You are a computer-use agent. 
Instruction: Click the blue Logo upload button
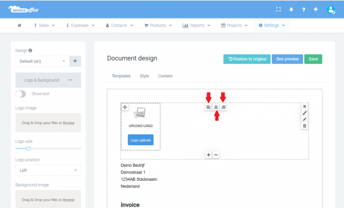(x=140, y=140)
